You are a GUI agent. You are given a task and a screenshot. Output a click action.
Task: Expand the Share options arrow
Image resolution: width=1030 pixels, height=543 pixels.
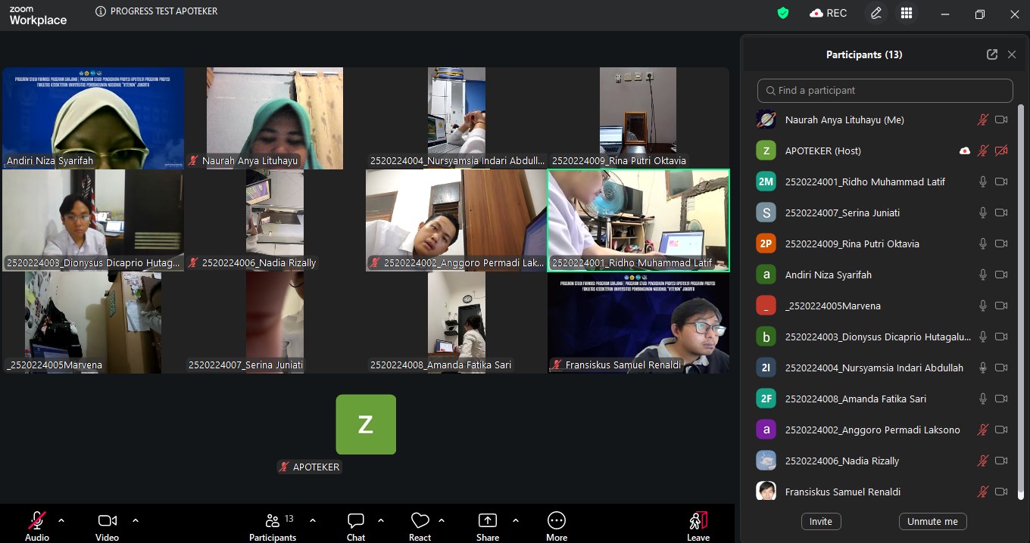(516, 520)
